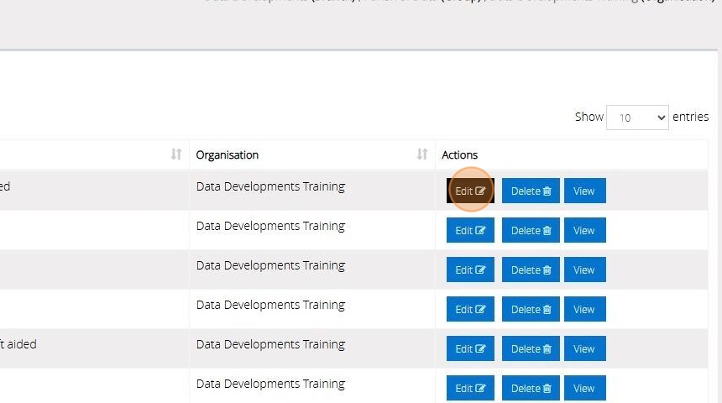Click Data Developments Training in 'aided' row
This screenshot has width=722, height=403.
click(x=270, y=344)
